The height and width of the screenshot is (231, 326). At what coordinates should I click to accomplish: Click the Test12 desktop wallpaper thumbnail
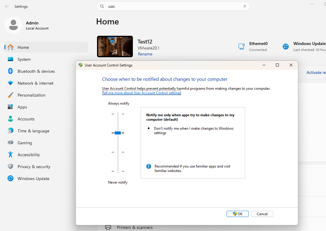[115, 46]
